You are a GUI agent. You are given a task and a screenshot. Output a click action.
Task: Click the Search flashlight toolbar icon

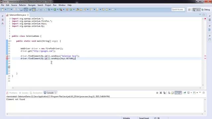85,10
